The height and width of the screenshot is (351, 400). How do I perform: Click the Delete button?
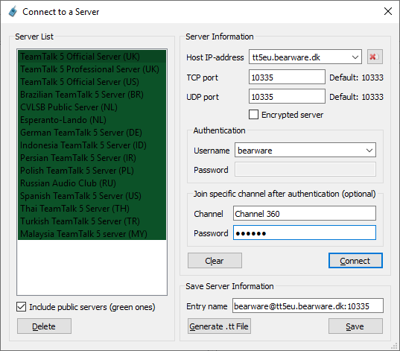click(44, 326)
